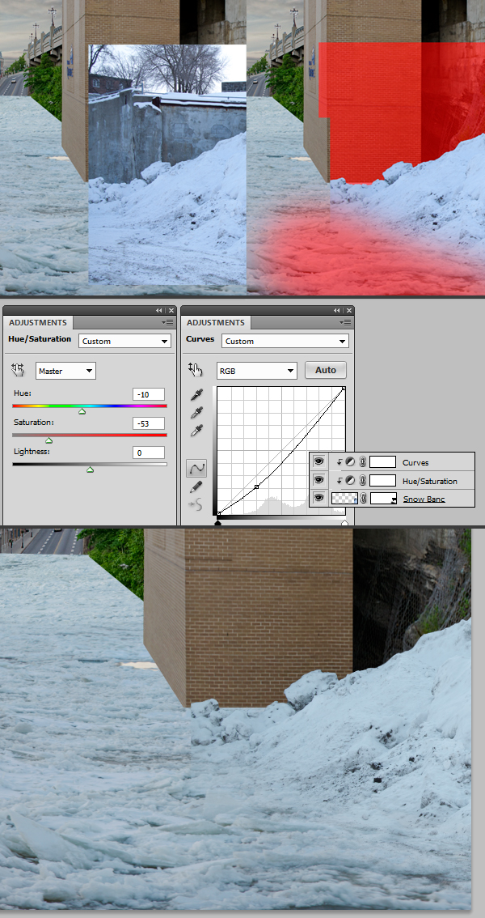The height and width of the screenshot is (918, 485).
Task: Select the Curves ADJUSTMENTS tab
Action: point(215,322)
